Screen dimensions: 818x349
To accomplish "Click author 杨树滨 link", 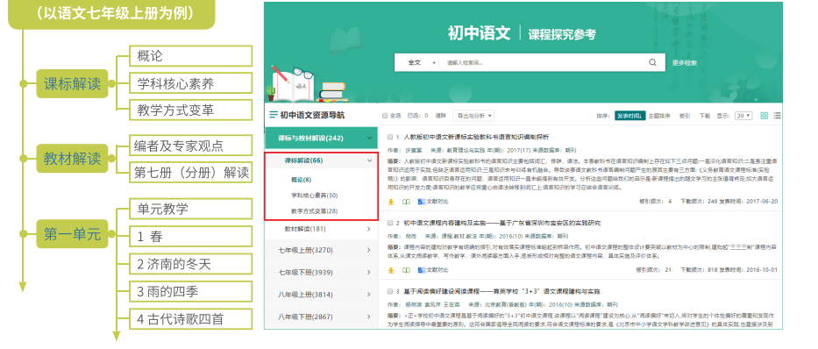I will coord(414,304).
